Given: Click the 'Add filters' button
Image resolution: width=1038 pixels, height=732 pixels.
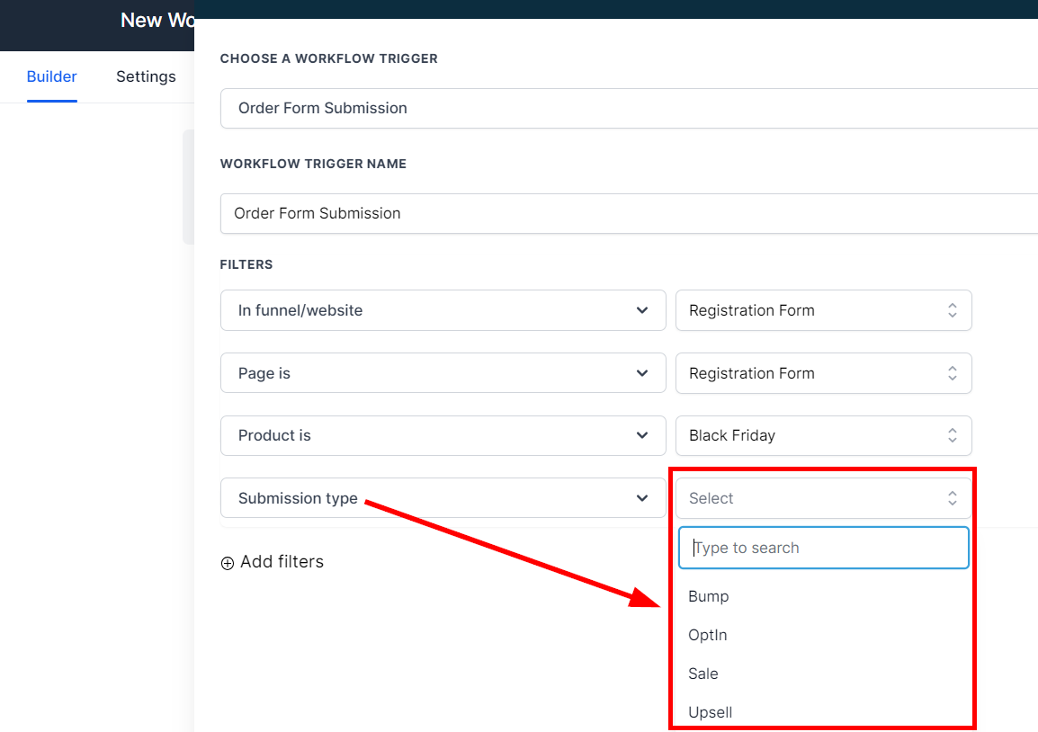Looking at the screenshot, I should click(x=273, y=562).
